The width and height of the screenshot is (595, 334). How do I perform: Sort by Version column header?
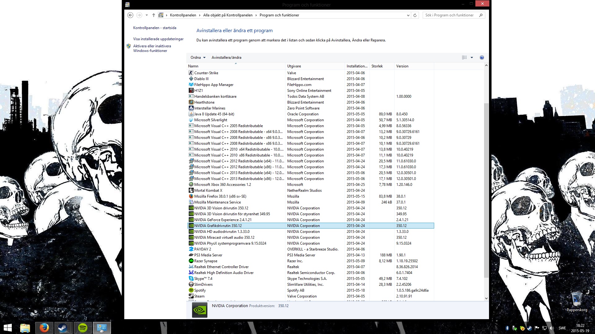pos(414,66)
